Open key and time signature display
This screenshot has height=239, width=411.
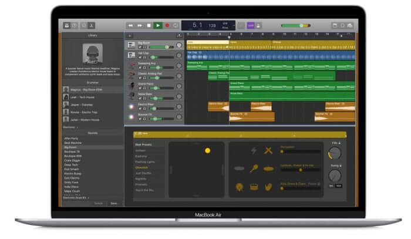(225, 25)
